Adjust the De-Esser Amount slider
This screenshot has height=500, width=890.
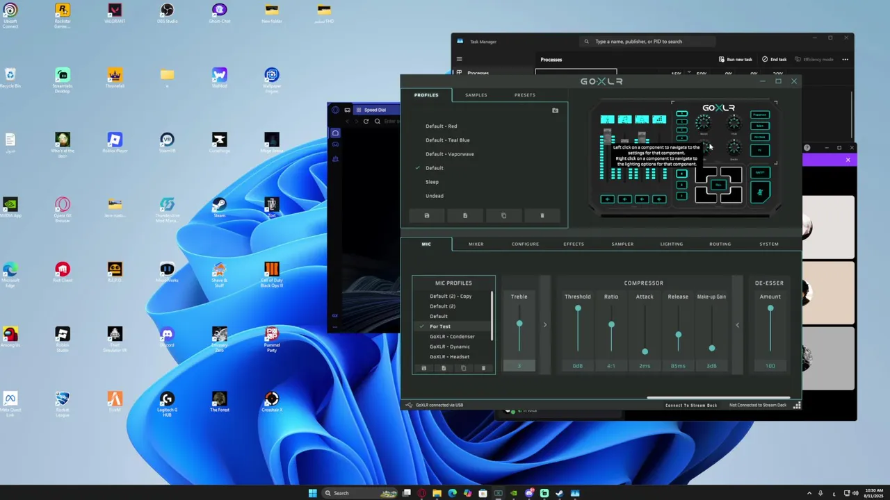[x=770, y=308]
